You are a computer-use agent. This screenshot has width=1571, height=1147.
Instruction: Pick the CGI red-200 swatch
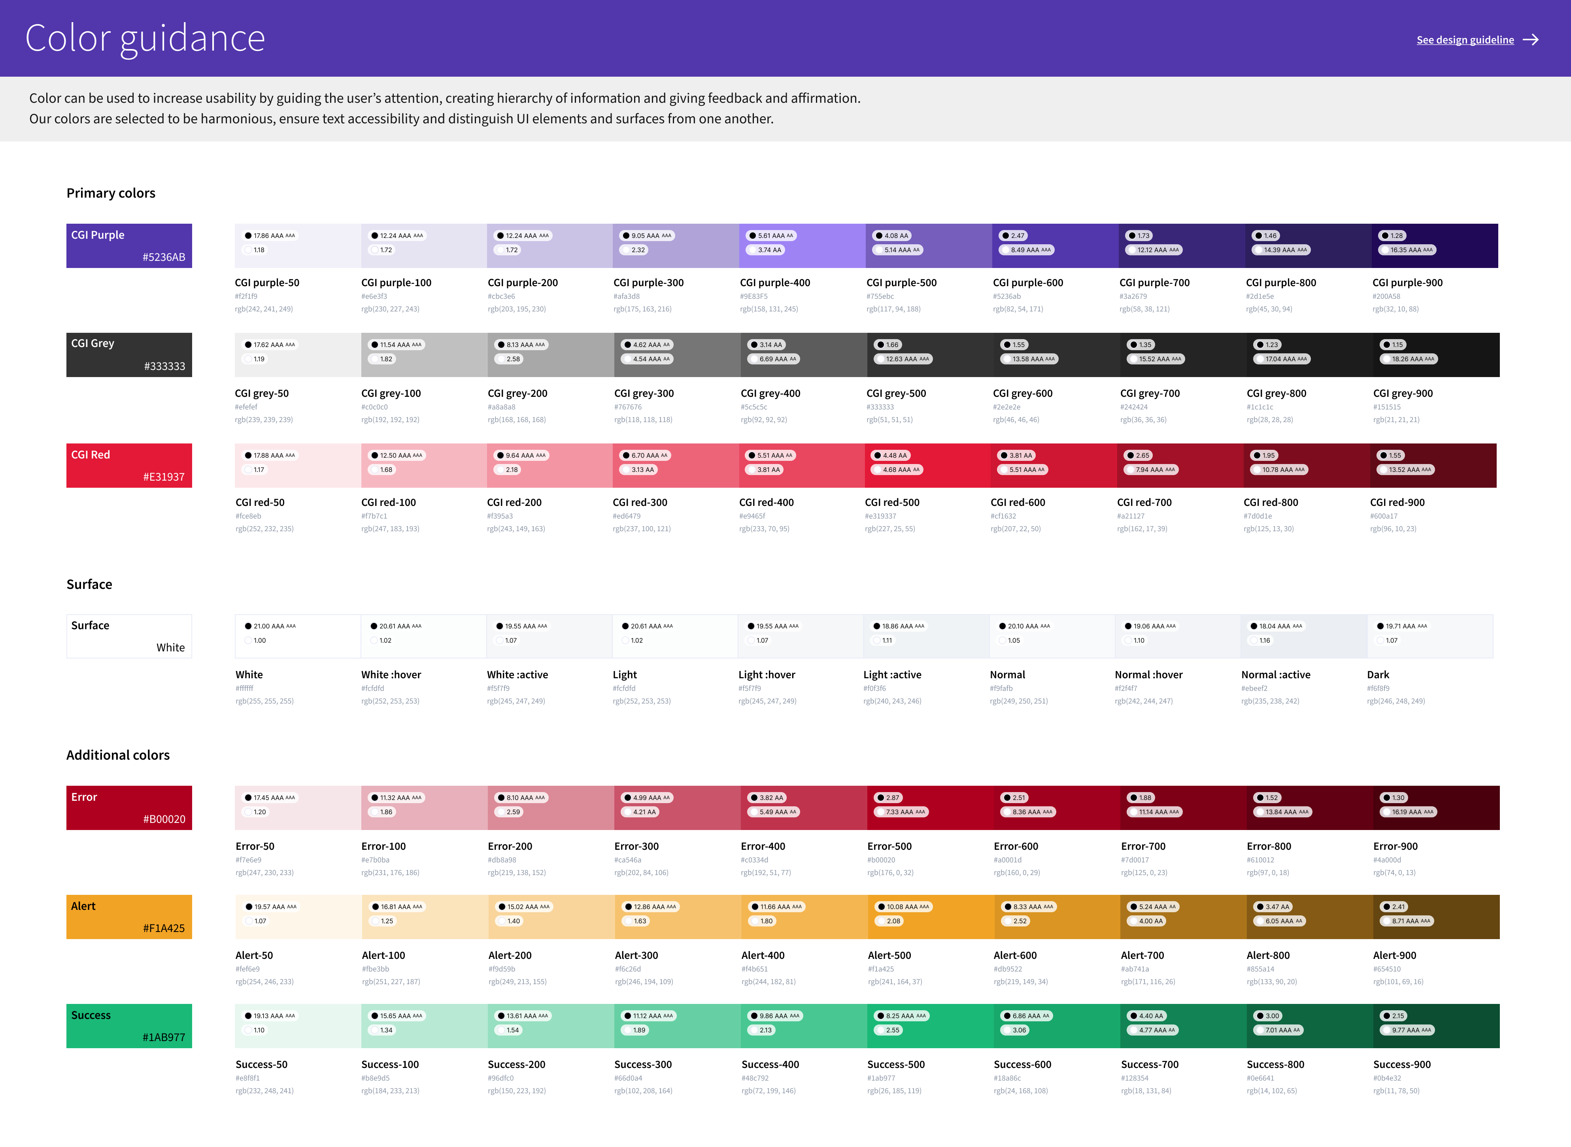coord(550,465)
